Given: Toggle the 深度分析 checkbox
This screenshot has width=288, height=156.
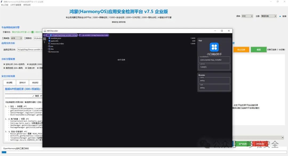Looking at the screenshot, I should (x=26, y=68).
